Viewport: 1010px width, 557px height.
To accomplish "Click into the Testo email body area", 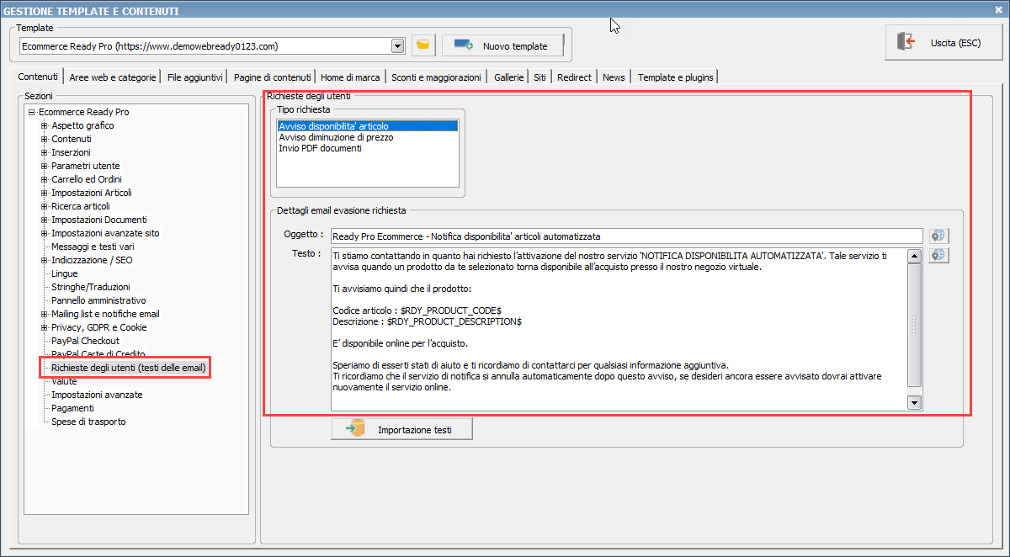I will tap(619, 329).
